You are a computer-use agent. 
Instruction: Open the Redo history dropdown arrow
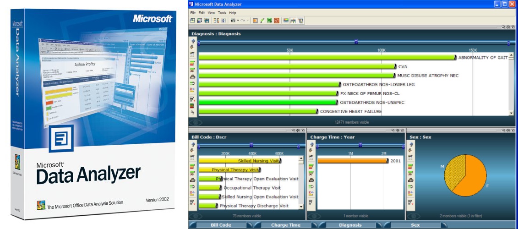[x=248, y=21]
